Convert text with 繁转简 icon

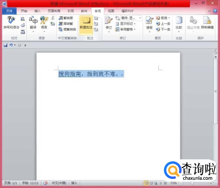(66, 18)
